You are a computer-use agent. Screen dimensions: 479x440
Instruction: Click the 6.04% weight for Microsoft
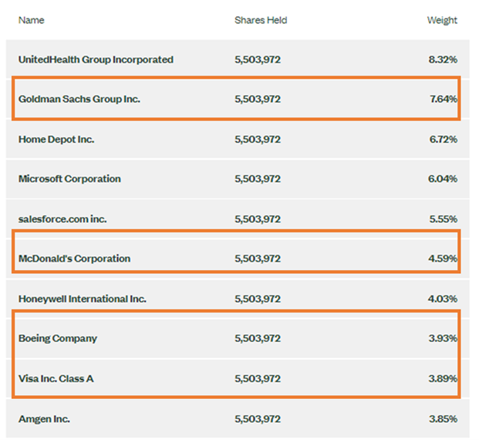pos(442,179)
